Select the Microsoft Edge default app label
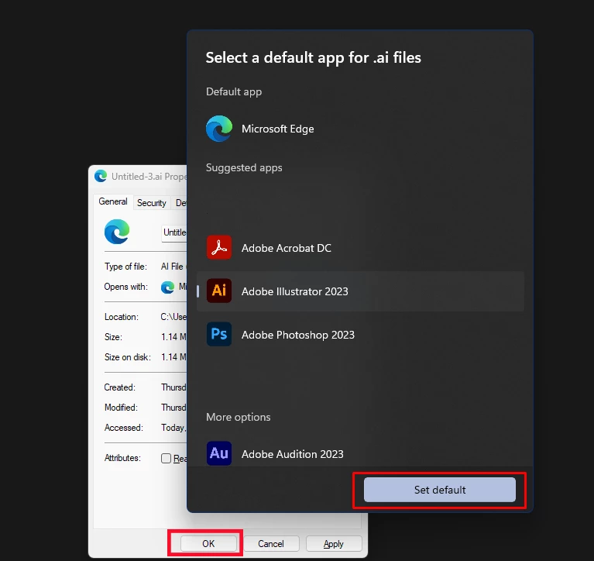The height and width of the screenshot is (561, 594). [x=278, y=129]
